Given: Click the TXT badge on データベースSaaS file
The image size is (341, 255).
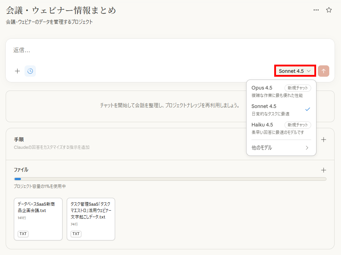Looking at the screenshot, I should [23, 234].
